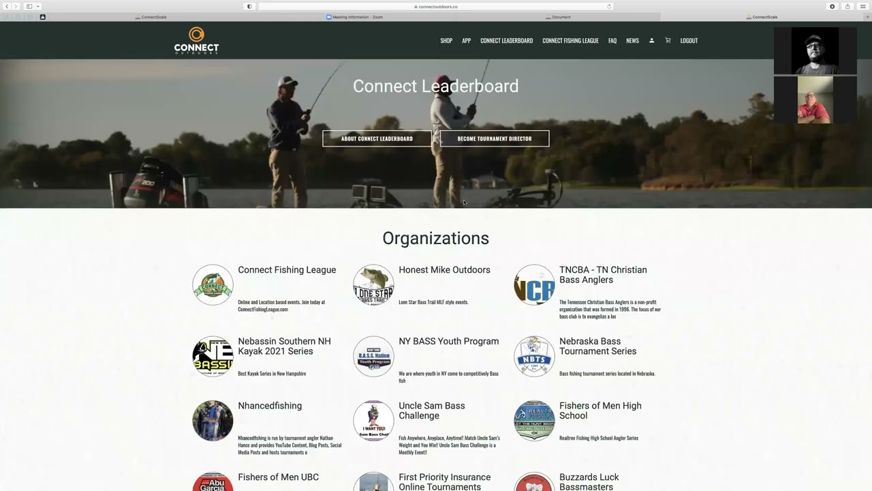This screenshot has width=872, height=491.
Task: Click Uncle Sam Bass Challenge logo
Action: click(x=373, y=421)
